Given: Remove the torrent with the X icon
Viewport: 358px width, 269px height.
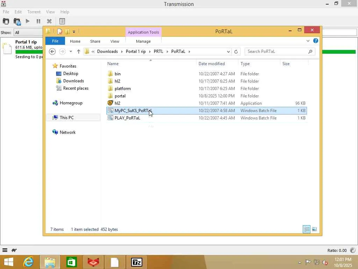Looking at the screenshot, I should pos(49,21).
